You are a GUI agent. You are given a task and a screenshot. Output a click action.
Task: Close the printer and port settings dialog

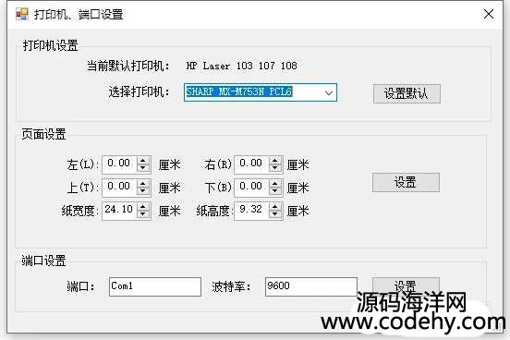[x=489, y=14]
